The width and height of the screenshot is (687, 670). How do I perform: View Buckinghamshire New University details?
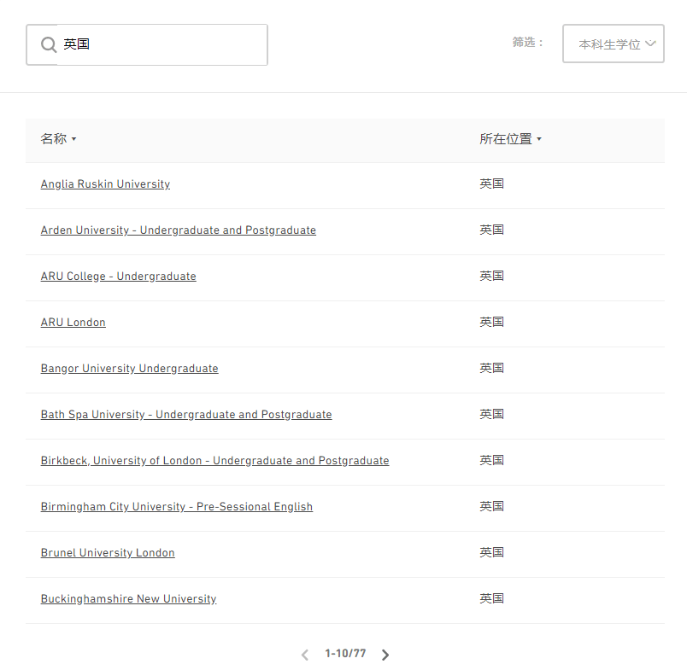128,598
